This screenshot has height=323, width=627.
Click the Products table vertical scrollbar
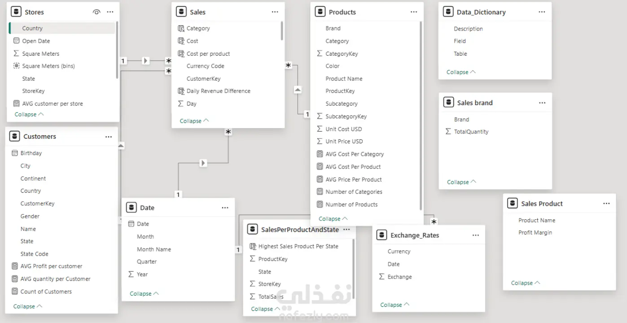(x=421, y=112)
